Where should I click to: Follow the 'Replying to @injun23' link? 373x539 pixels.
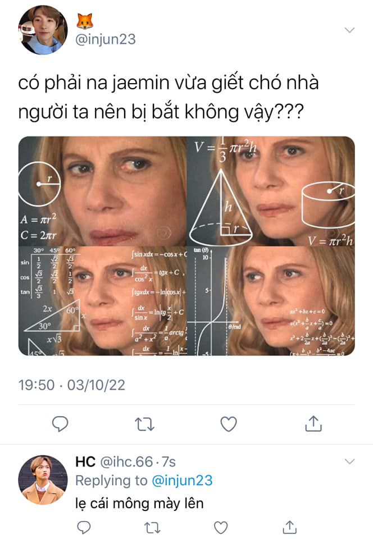pyautogui.click(x=144, y=481)
